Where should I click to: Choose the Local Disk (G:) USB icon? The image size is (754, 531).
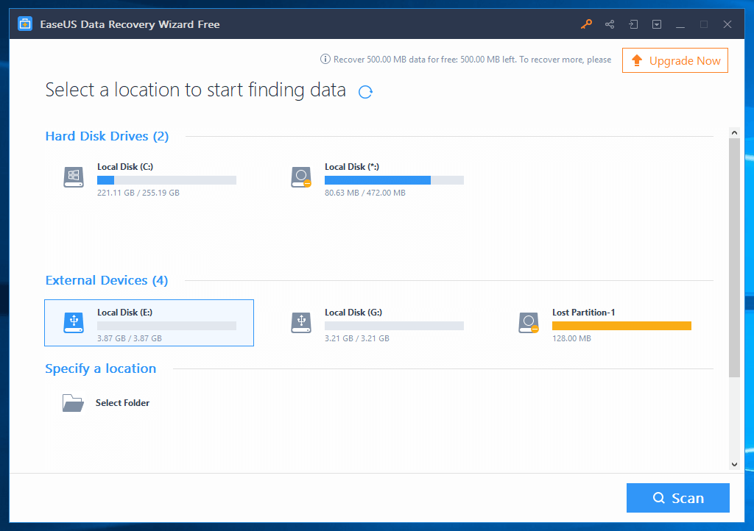click(x=300, y=322)
